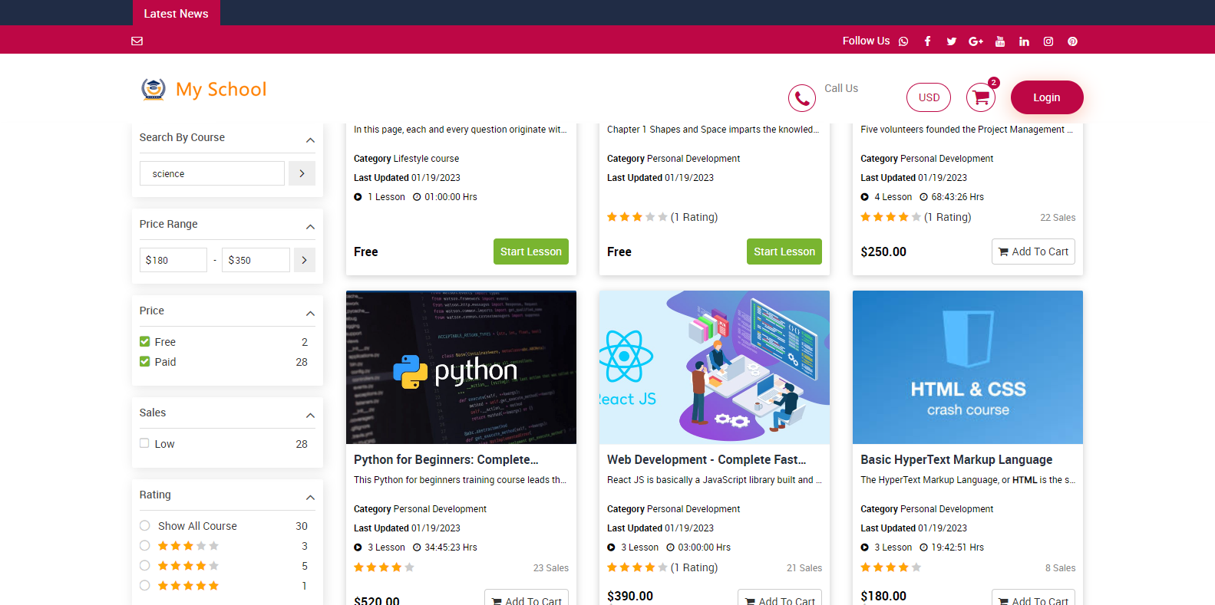This screenshot has width=1215, height=605.
Task: Open the shopping cart icon
Action: [x=980, y=97]
